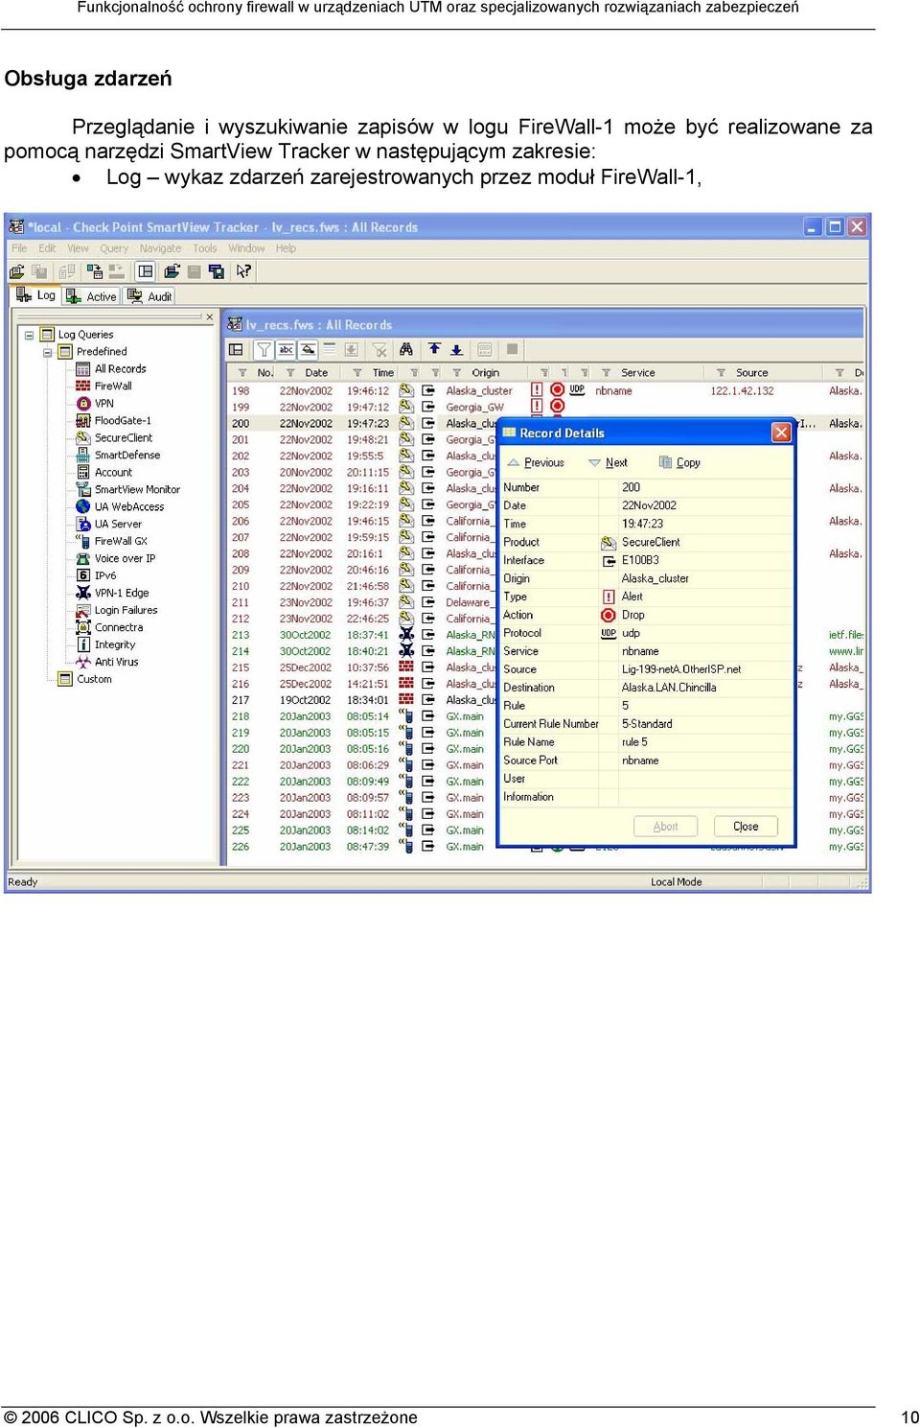
Task: Click the Close button in Record Details
Action: click(x=746, y=827)
